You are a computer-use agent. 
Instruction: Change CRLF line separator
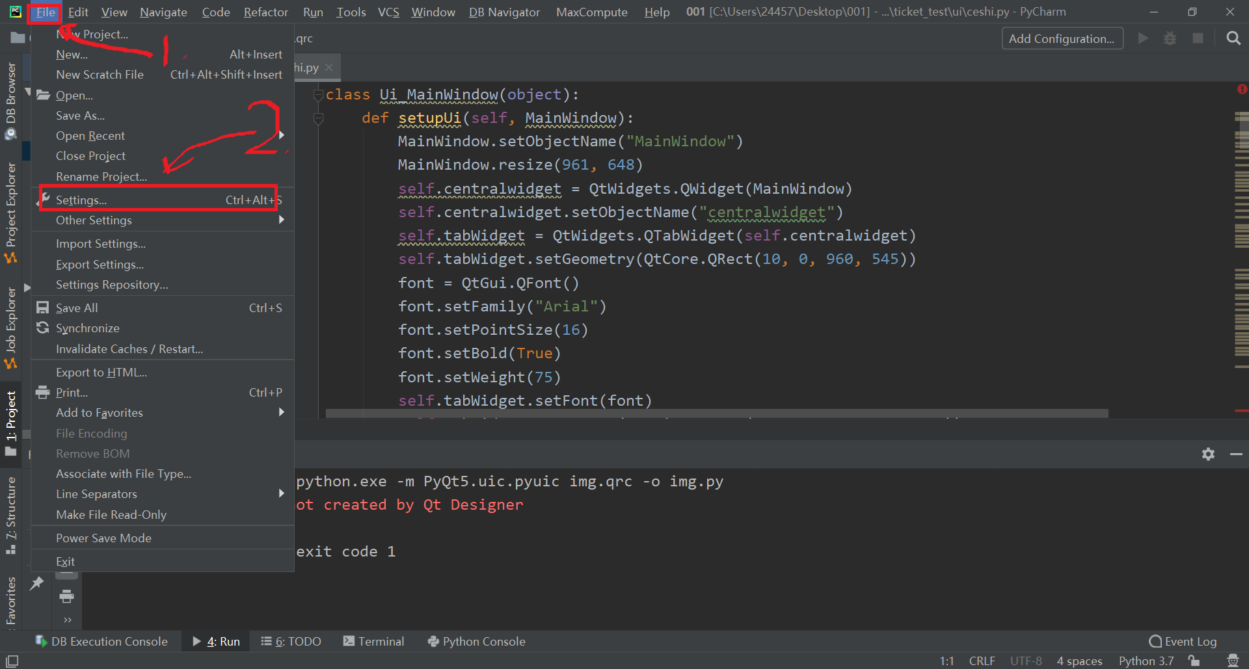click(x=982, y=661)
